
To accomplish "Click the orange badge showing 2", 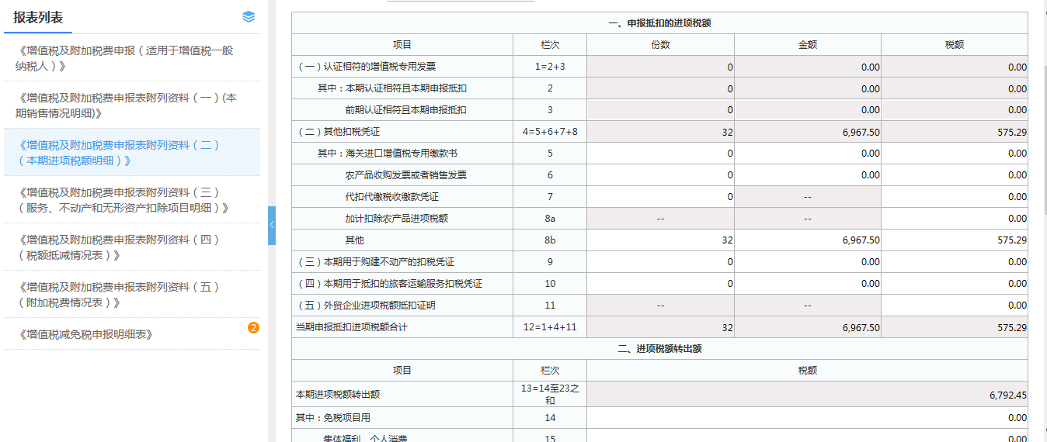I will click(253, 328).
